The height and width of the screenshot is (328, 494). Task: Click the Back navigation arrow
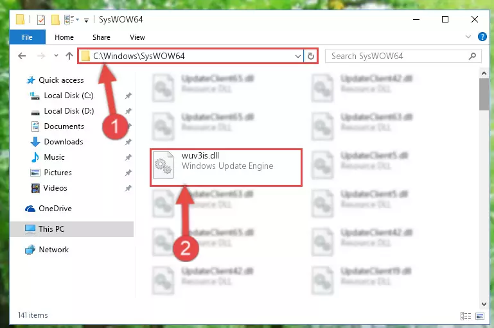click(x=22, y=56)
